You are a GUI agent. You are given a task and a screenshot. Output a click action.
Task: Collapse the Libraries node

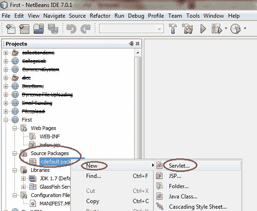[x=14, y=170]
